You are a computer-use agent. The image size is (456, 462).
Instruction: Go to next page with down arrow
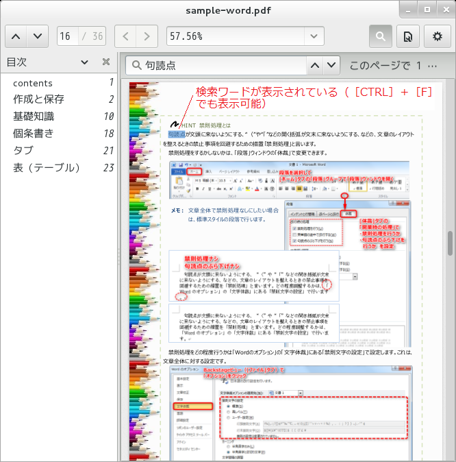click(38, 36)
